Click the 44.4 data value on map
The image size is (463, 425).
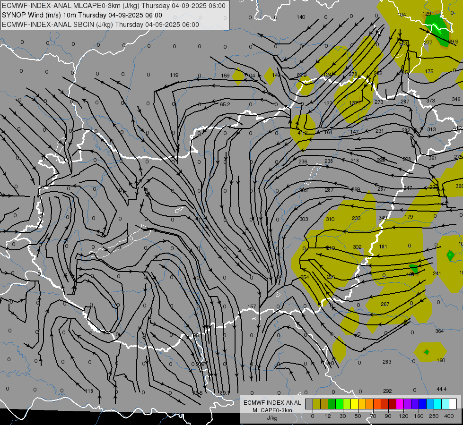(x=441, y=389)
